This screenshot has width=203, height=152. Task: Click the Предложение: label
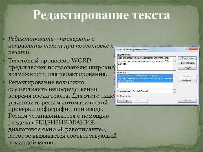[x=124, y=55]
